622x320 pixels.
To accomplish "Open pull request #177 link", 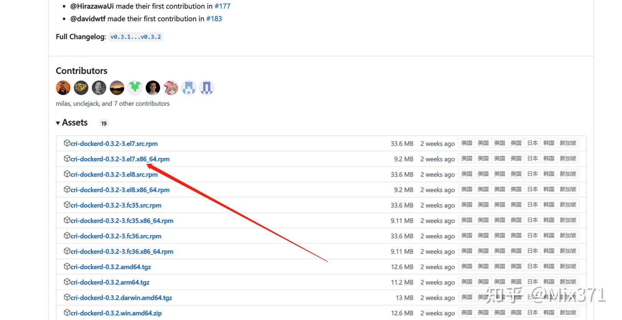I will pyautogui.click(x=223, y=6).
